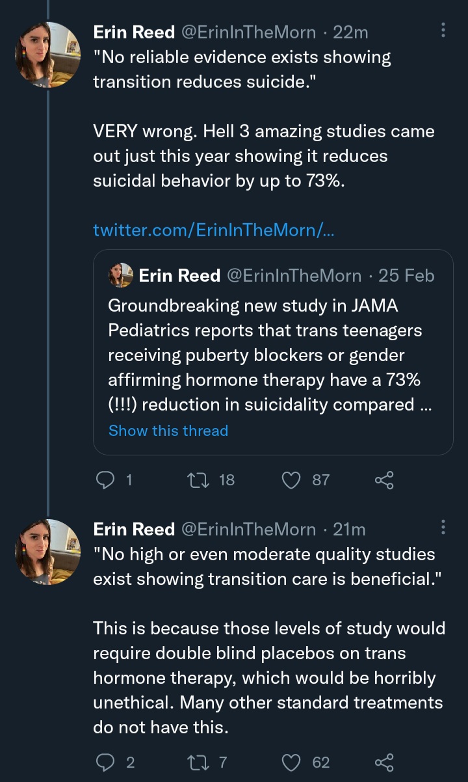Viewport: 468px width, 782px height.
Task: Like the second tweet with 62 likes
Action: [292, 762]
